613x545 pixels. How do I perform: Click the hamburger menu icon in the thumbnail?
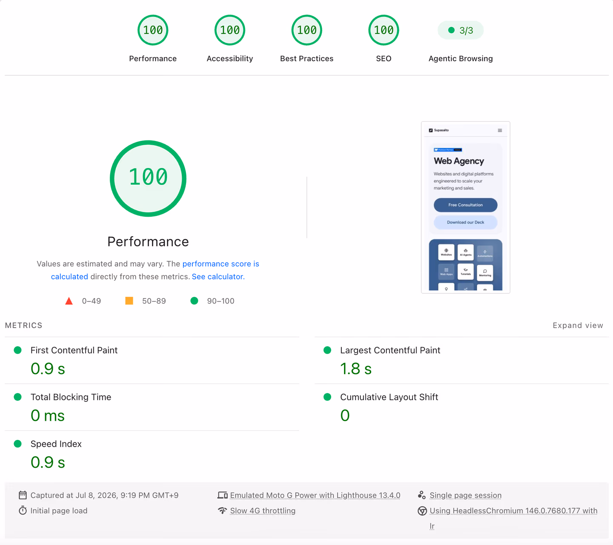[500, 130]
